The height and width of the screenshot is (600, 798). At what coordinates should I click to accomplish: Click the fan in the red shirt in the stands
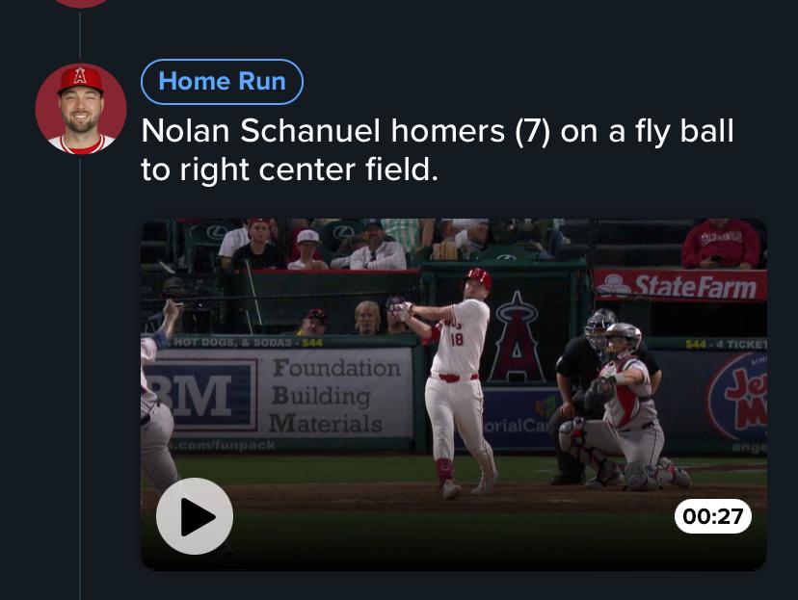pos(721,245)
